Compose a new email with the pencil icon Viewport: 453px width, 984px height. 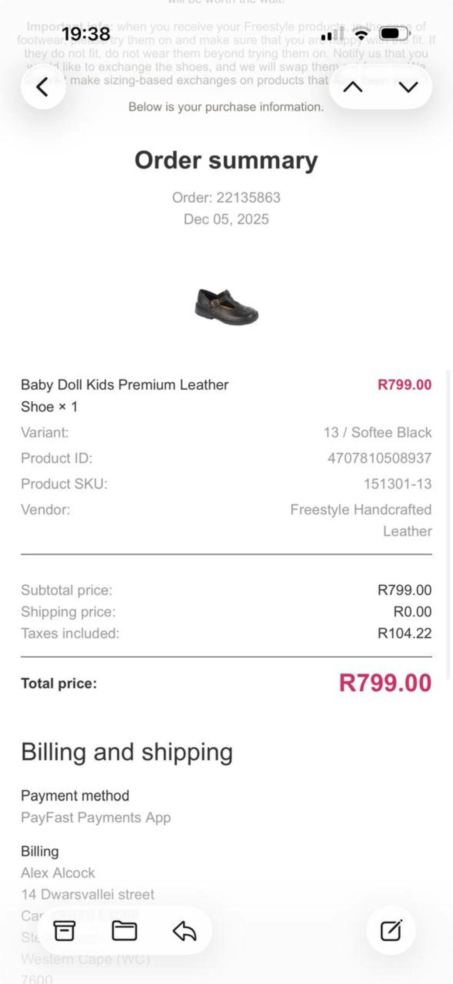[x=391, y=930]
